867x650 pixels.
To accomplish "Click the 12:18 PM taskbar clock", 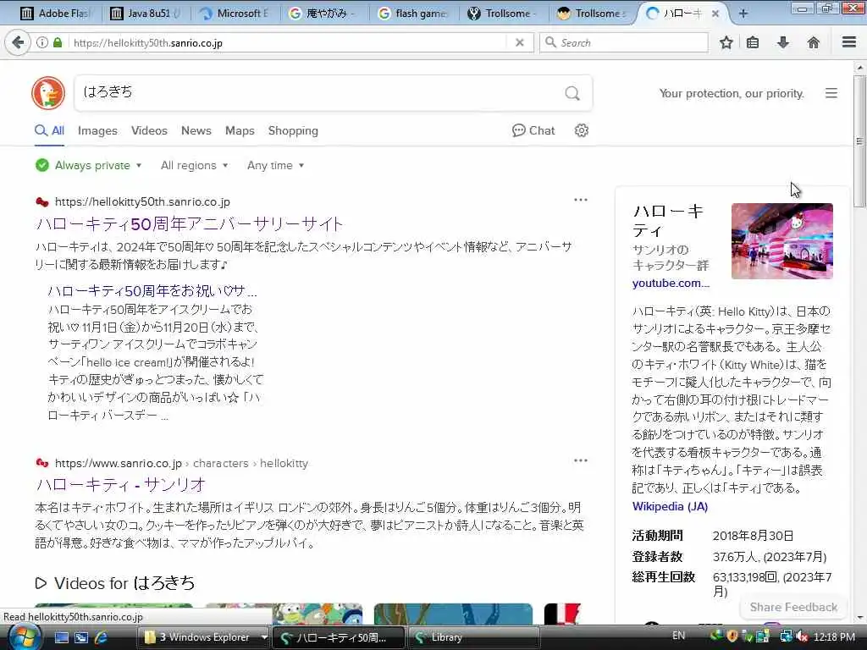I will 834,636.
